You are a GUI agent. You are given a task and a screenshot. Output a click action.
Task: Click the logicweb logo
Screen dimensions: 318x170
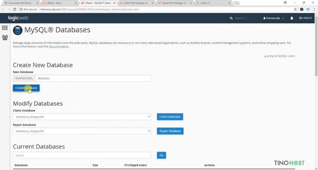[18, 18]
